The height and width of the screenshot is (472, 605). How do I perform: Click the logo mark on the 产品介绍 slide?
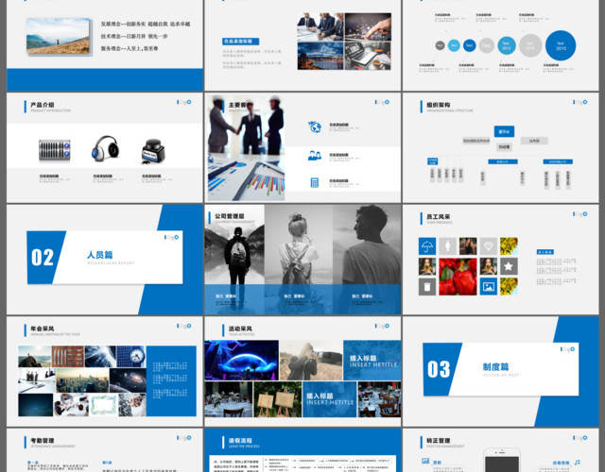pos(184,102)
